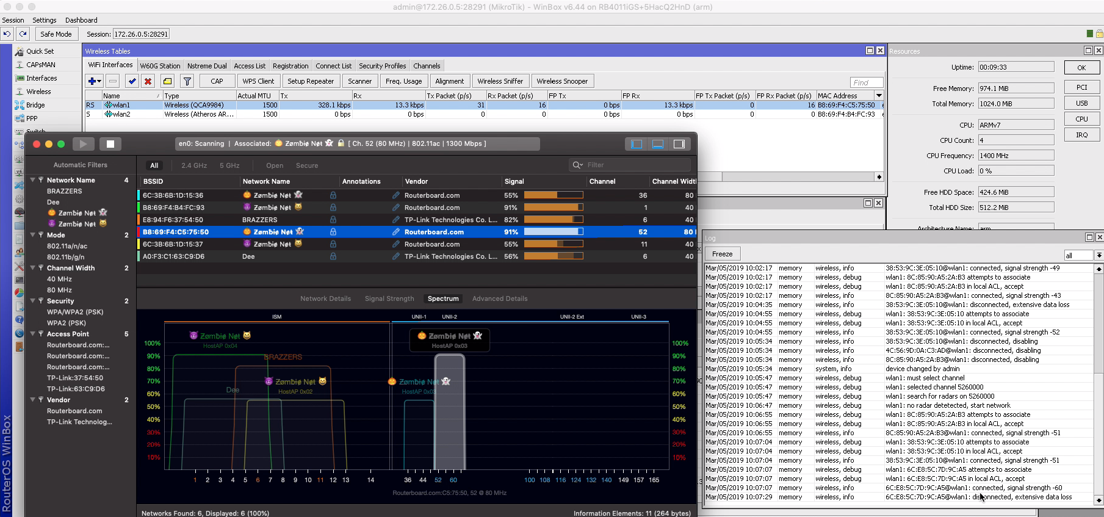Screen dimensions: 1104x517
Task: Open the column selector dropdown after MAC Address
Action: [879, 95]
